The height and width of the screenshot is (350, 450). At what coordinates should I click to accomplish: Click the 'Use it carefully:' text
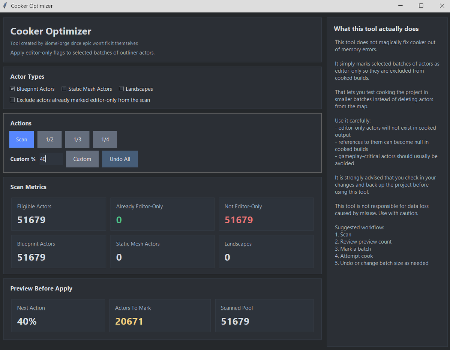point(352,121)
